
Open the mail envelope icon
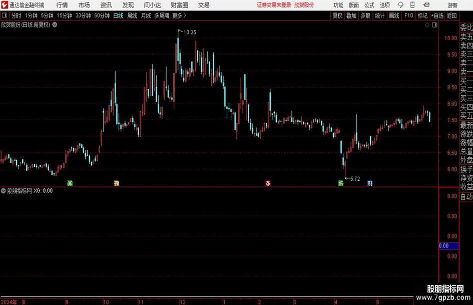coord(426,5)
